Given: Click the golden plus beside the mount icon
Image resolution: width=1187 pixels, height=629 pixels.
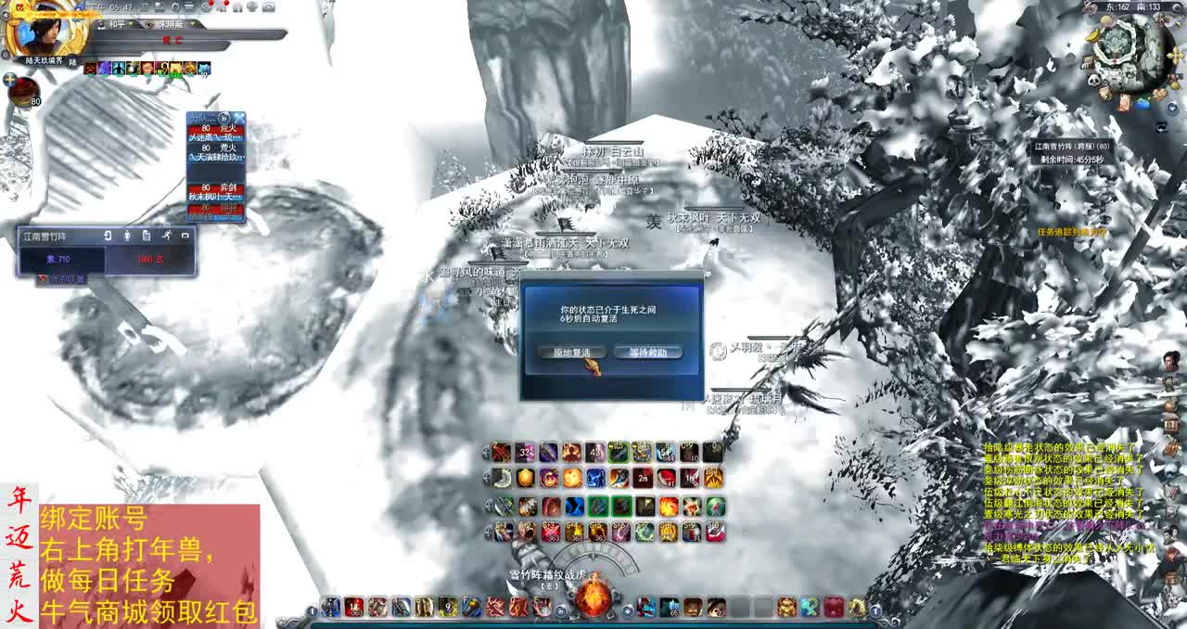Looking at the screenshot, I should 10,80.
